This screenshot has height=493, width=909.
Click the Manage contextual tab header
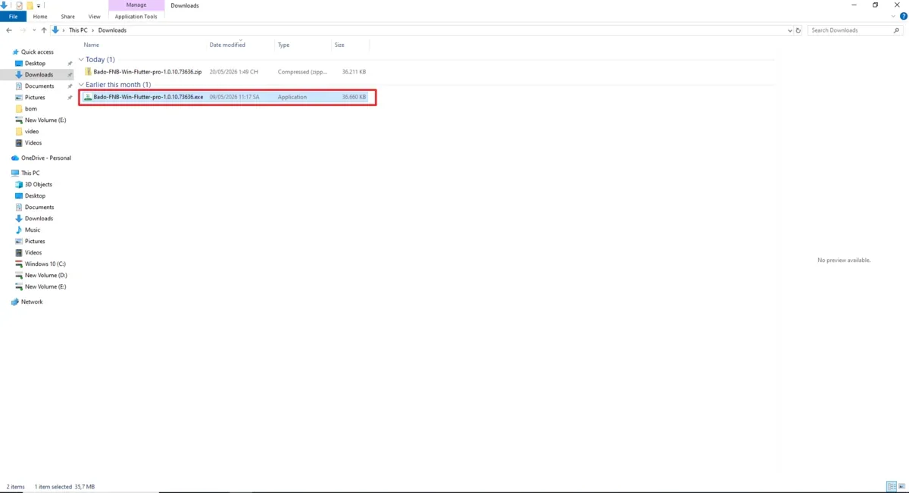pos(136,5)
